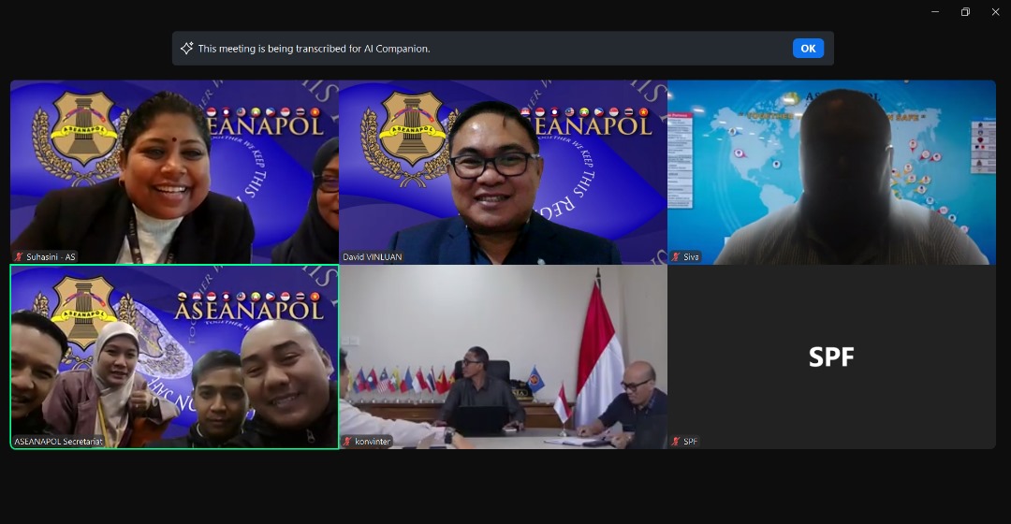This screenshot has width=1011, height=524.
Task: Select Suhasini - AS video tile
Action: 174,172
